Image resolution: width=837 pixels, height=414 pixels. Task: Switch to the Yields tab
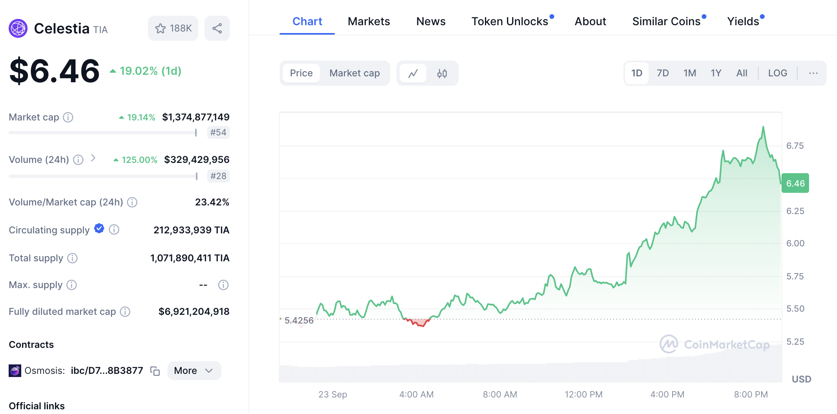coord(743,21)
